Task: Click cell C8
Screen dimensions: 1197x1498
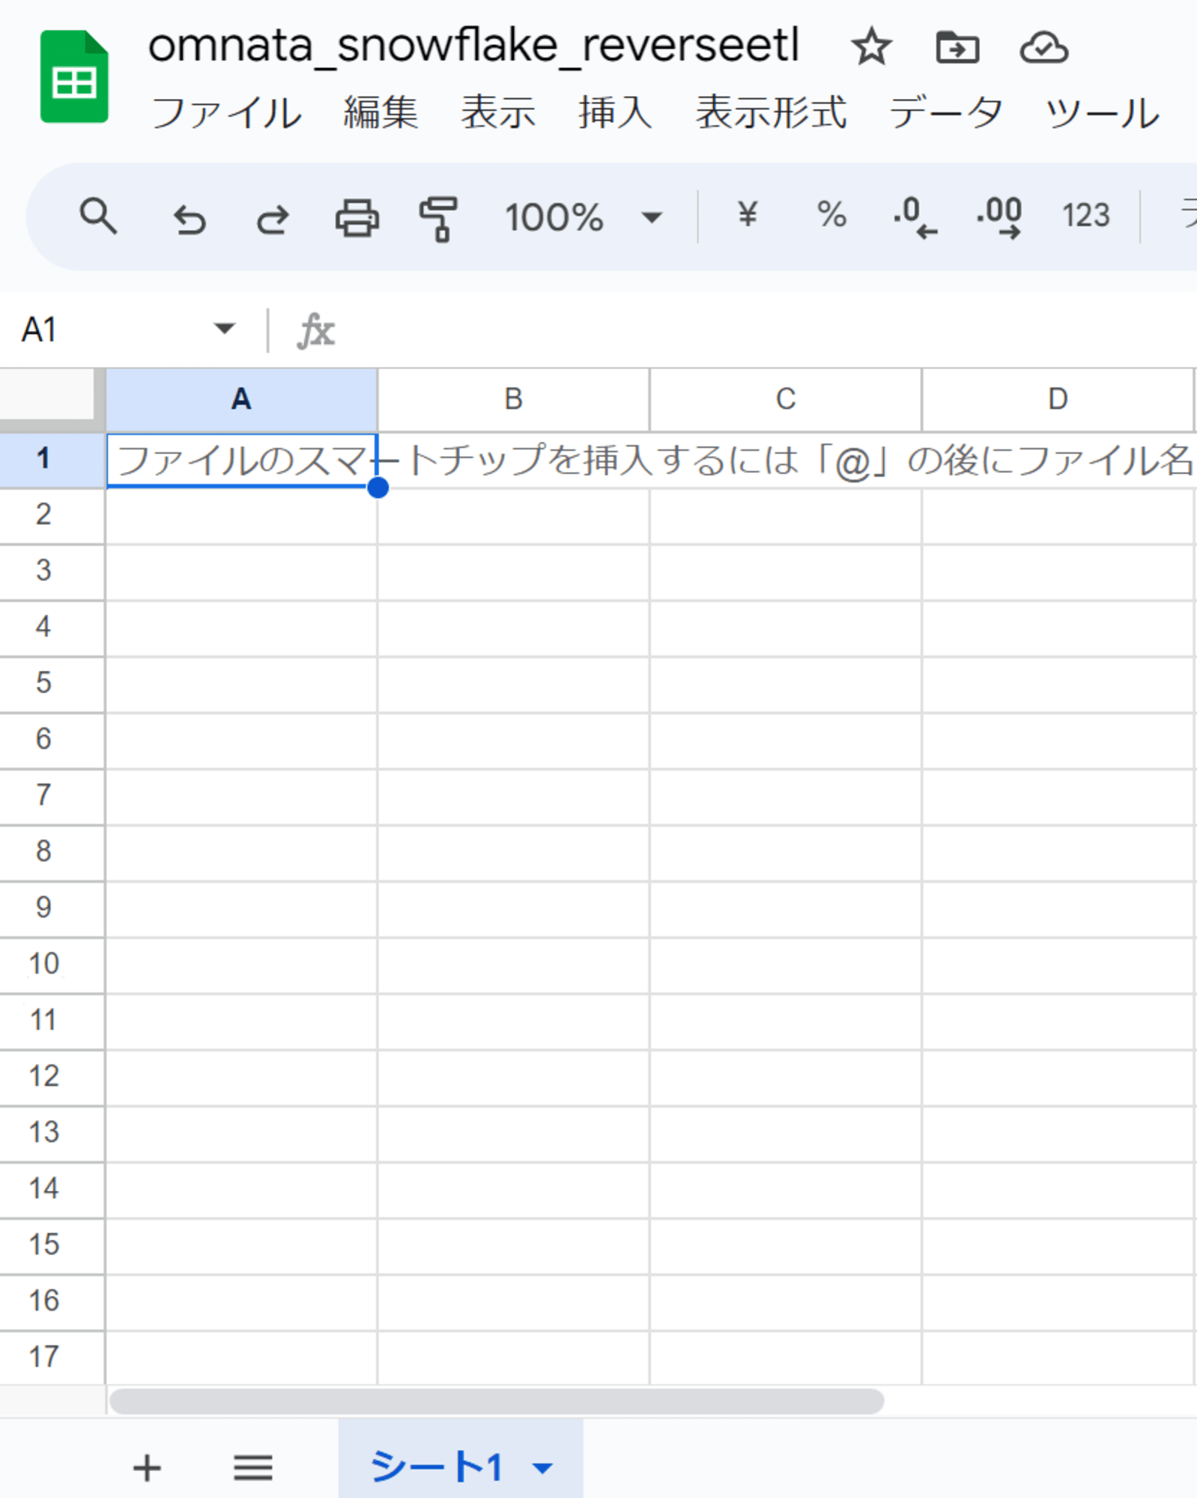Action: point(785,852)
